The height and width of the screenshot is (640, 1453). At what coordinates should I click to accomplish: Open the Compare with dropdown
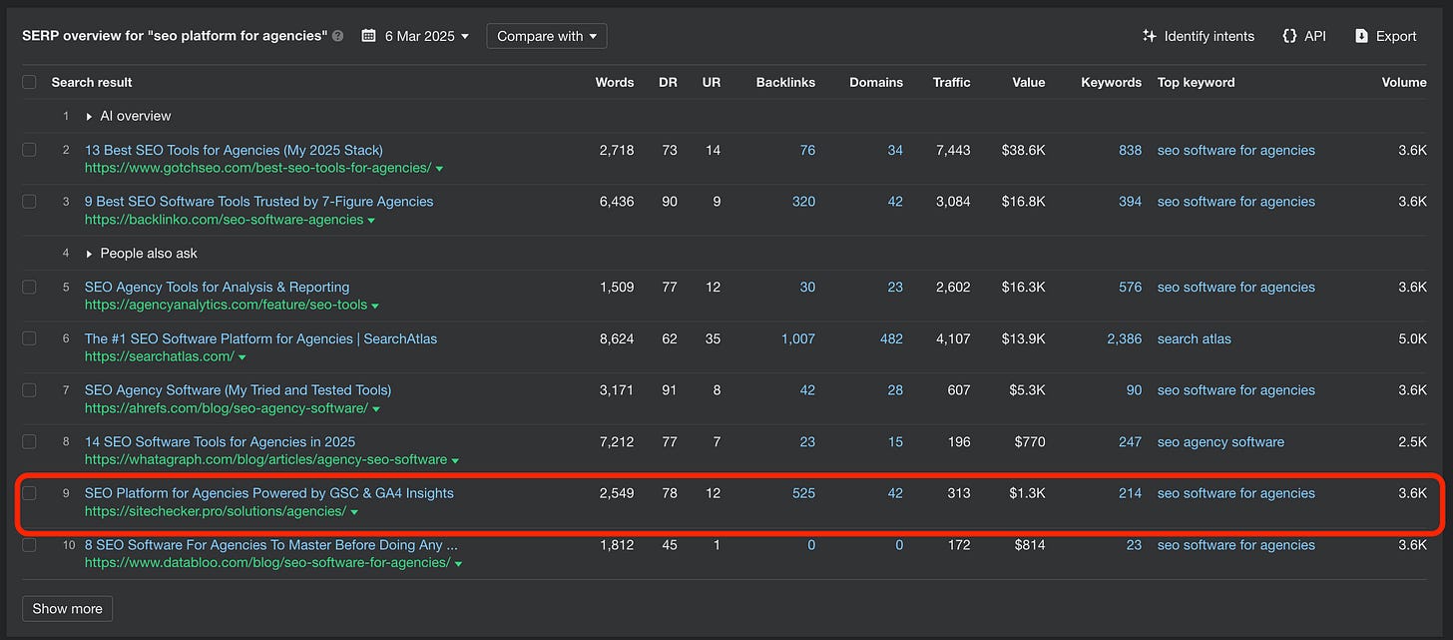[x=547, y=36]
